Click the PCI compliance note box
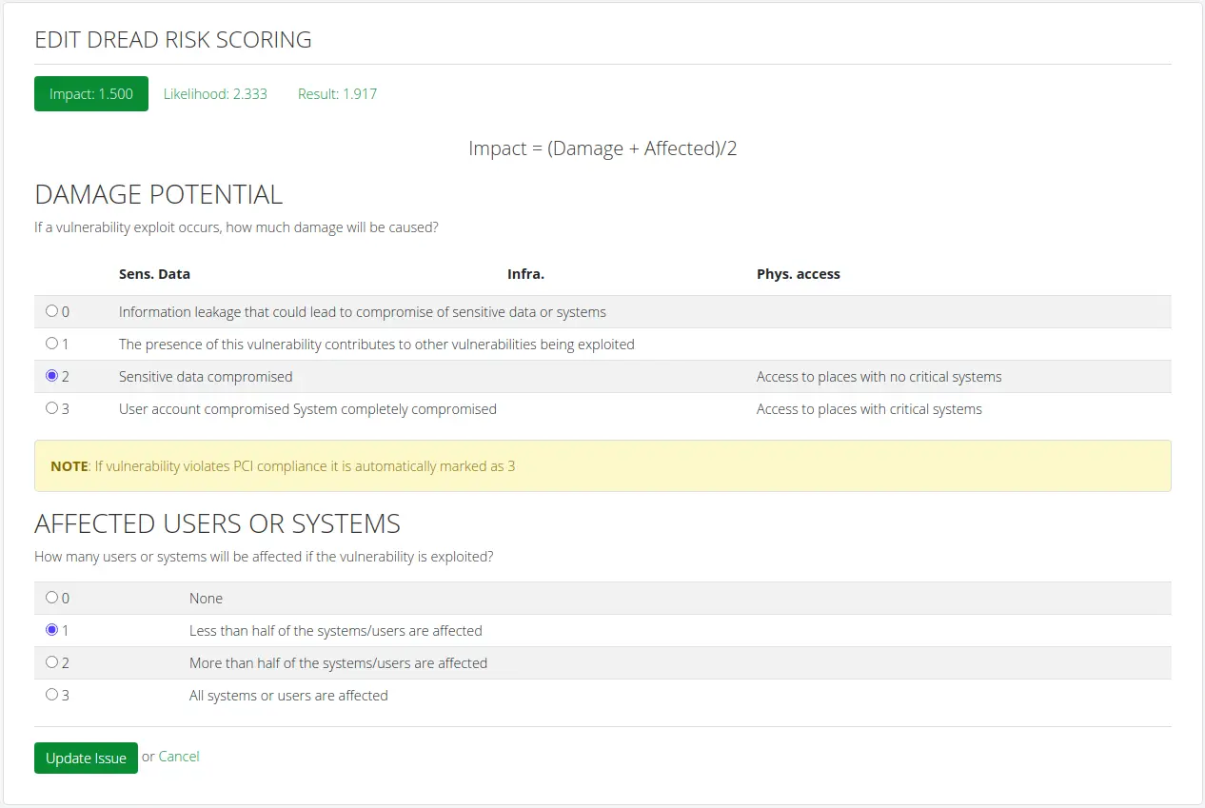1205x808 pixels. (602, 465)
